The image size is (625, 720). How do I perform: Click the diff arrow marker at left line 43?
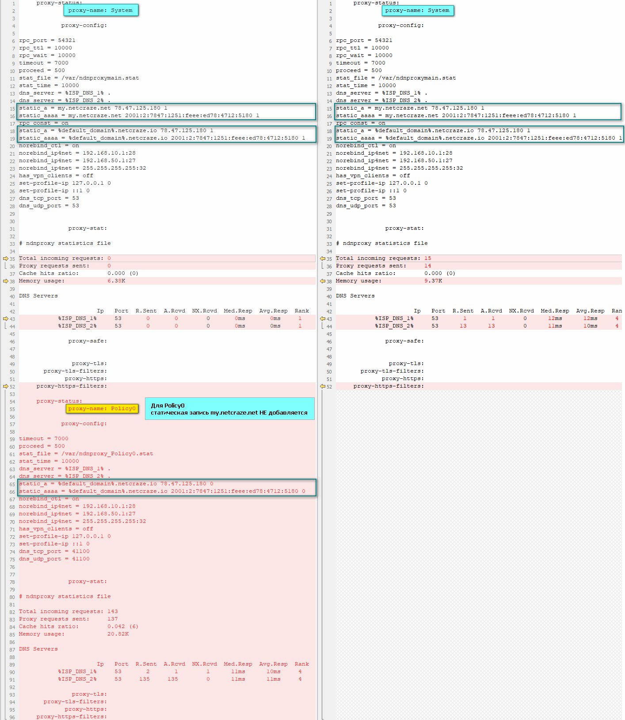tap(6, 319)
